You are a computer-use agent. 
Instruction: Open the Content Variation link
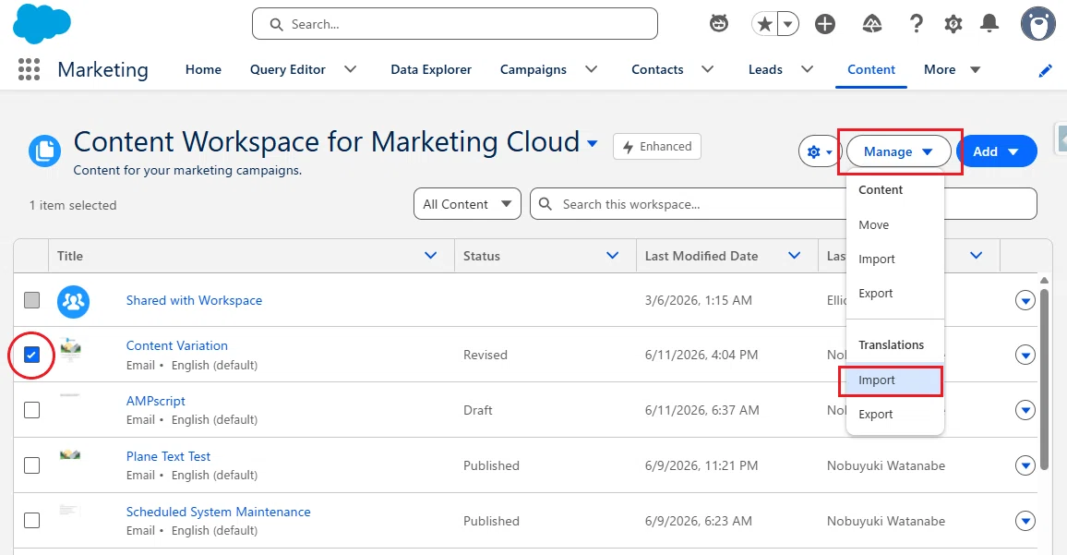[177, 345]
